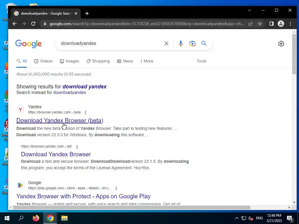
Task: Open options for play.google.com result
Action: point(116,188)
